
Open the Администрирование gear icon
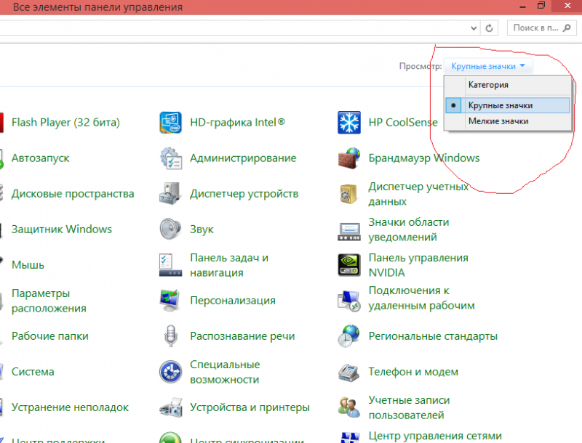pos(171,158)
